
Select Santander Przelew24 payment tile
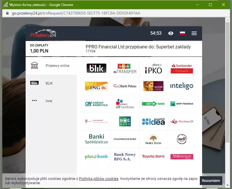182,69
